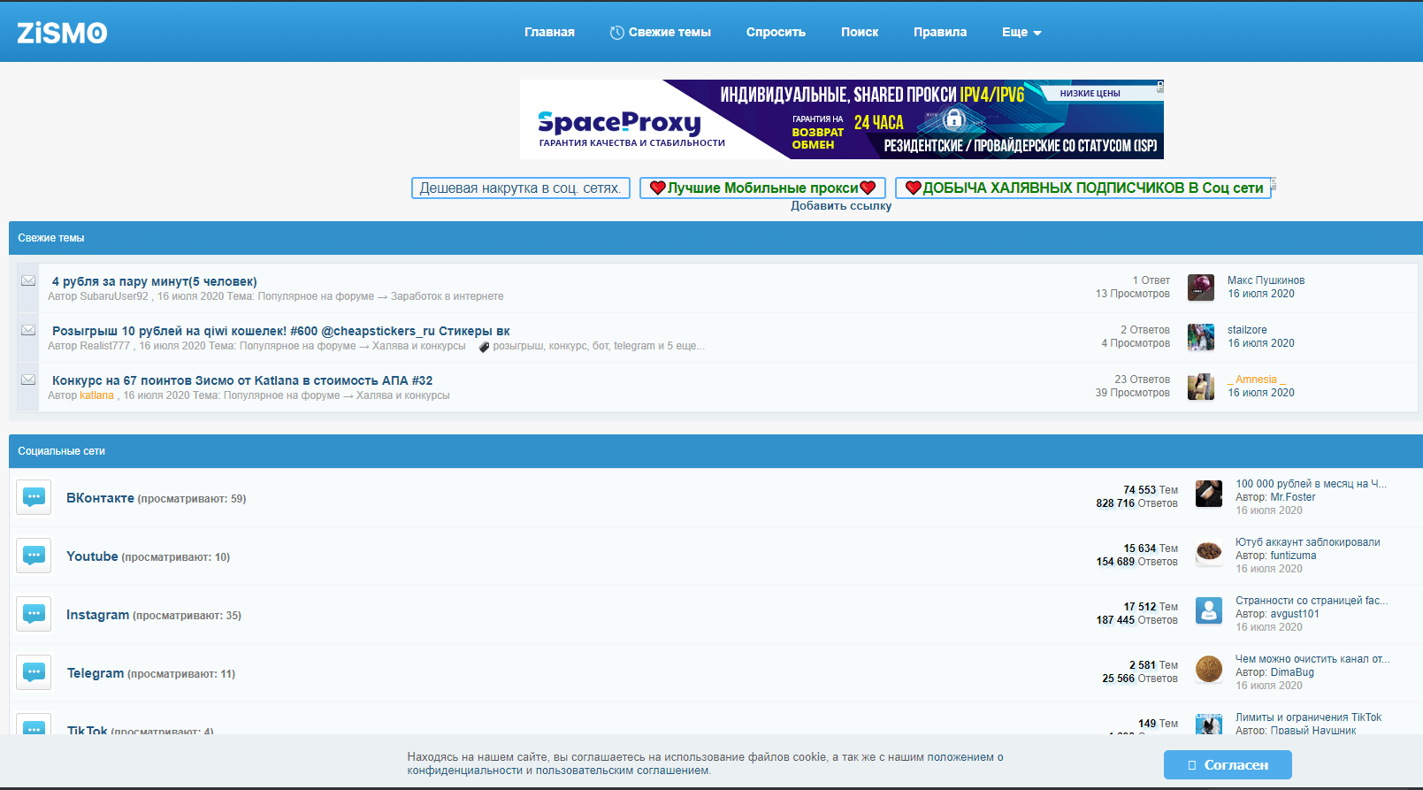This screenshot has height=790, width=1423.
Task: Click the ВКонтакте forum chat bubble icon
Action: pos(34,497)
